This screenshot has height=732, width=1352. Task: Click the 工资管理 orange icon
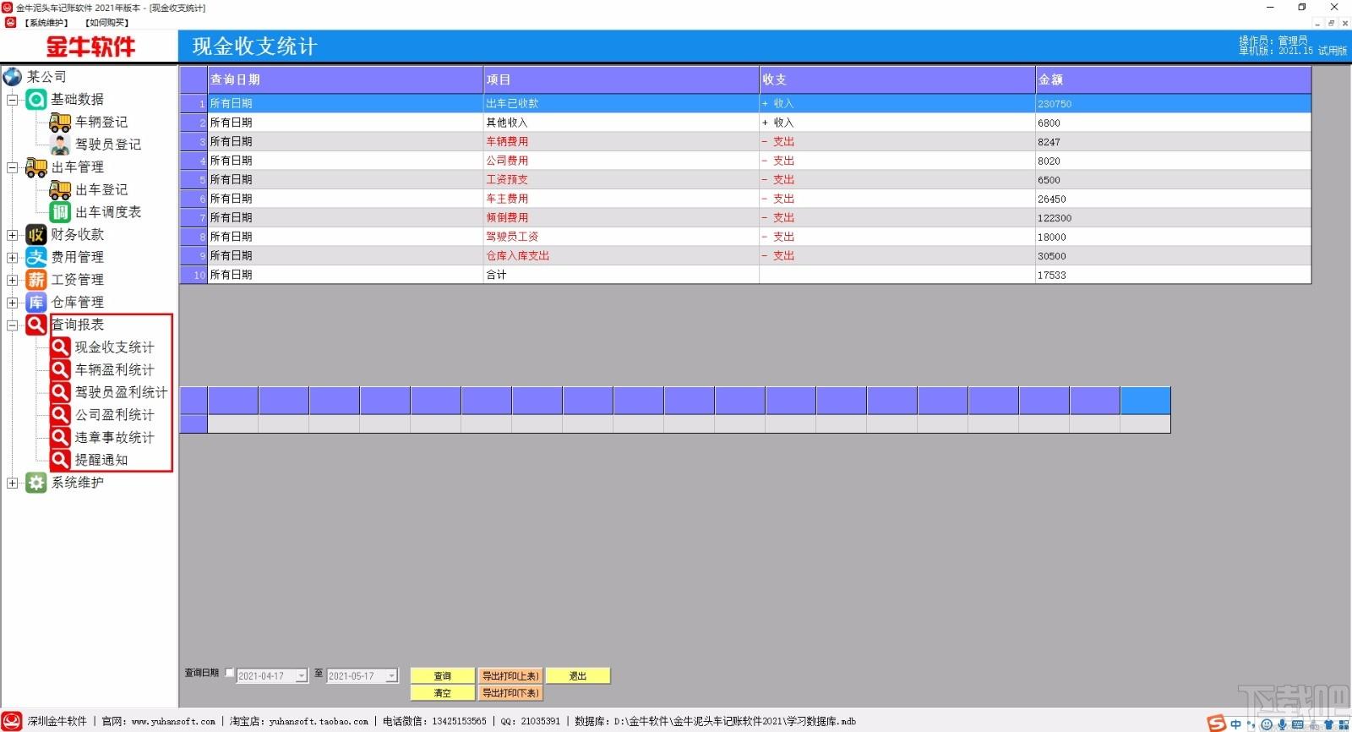[35, 280]
